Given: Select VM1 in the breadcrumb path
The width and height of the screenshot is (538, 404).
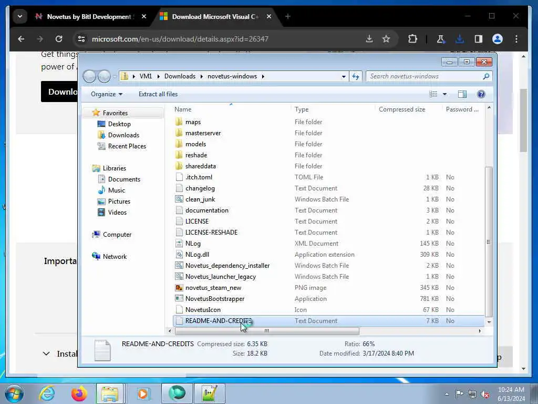Looking at the screenshot, I should tap(146, 76).
